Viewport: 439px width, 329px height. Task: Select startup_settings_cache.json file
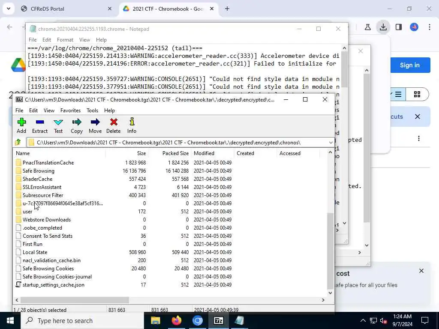53,285
